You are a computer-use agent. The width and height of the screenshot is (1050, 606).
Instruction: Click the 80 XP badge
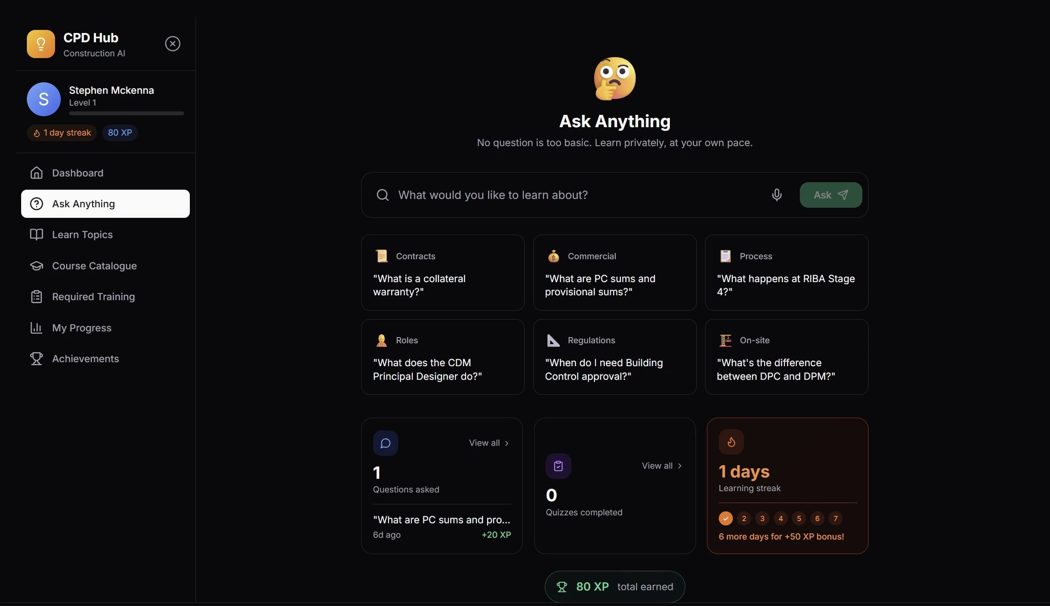(119, 132)
